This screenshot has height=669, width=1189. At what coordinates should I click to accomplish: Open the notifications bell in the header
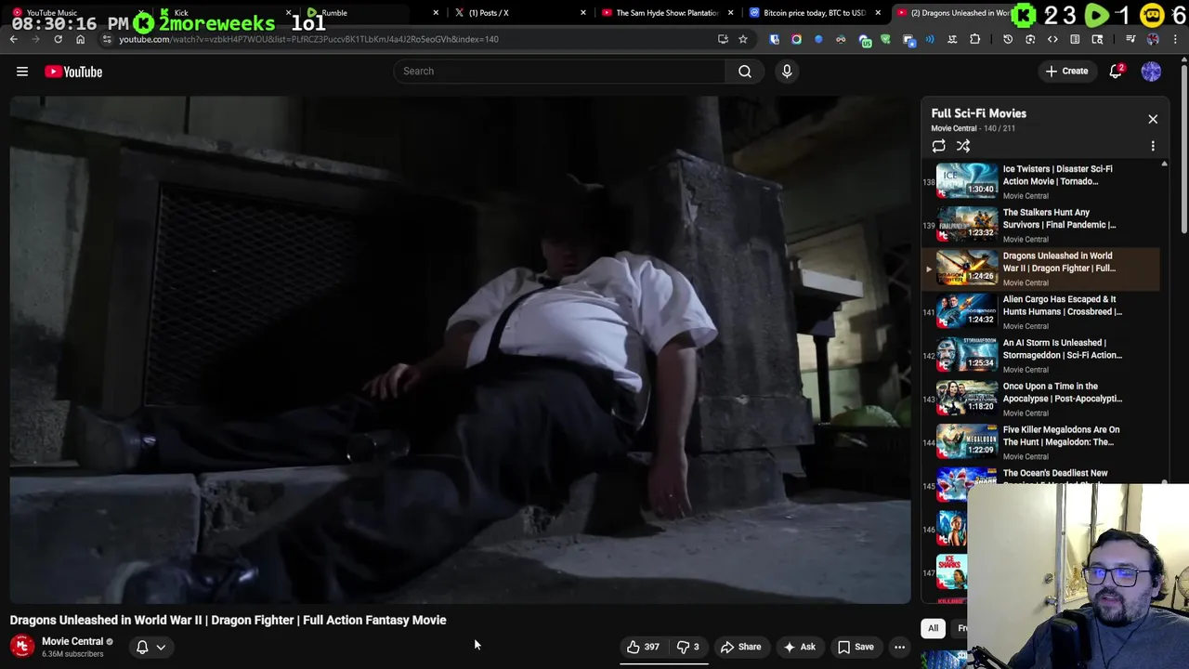(x=1116, y=72)
